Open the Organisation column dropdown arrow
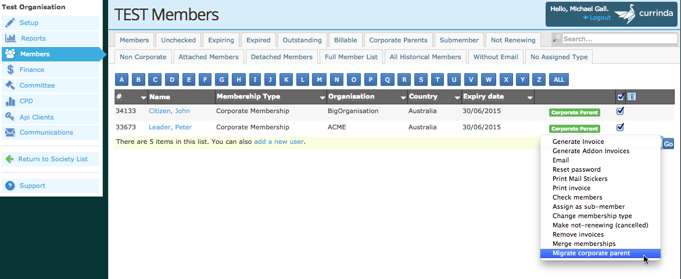Image resolution: width=681 pixels, height=279 pixels. (403, 98)
